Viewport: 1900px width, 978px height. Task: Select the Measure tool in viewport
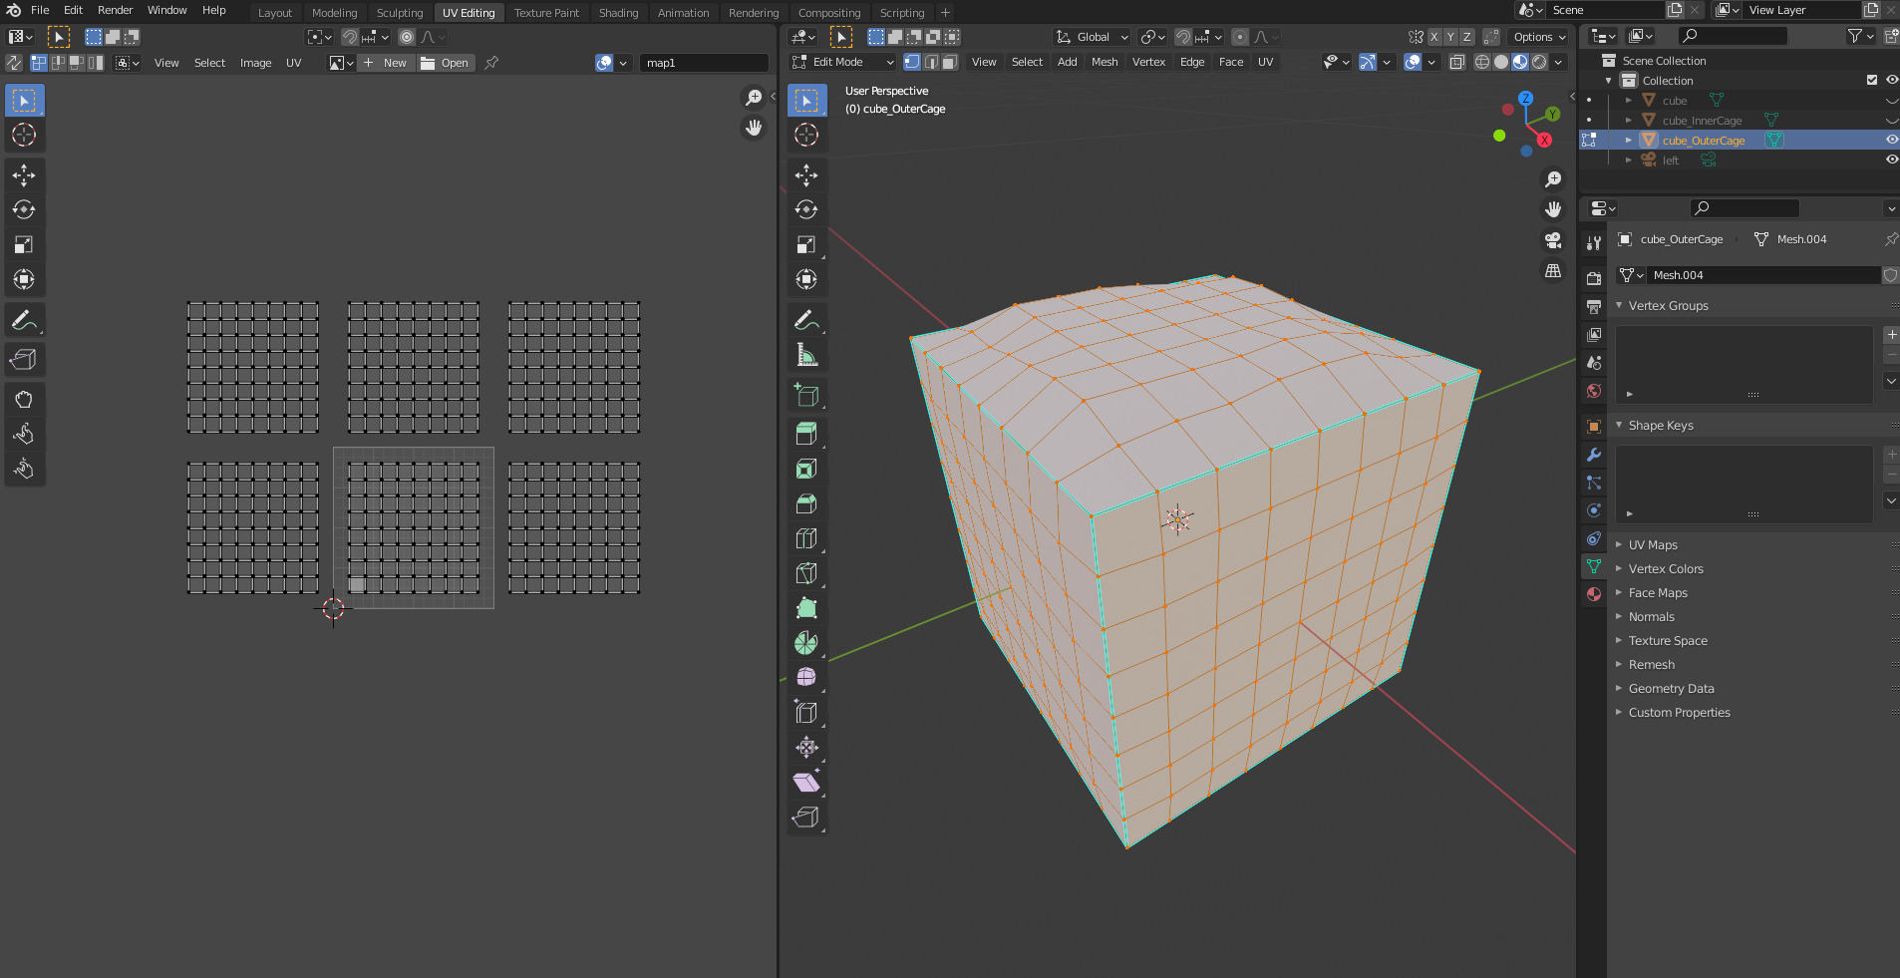[x=806, y=355]
